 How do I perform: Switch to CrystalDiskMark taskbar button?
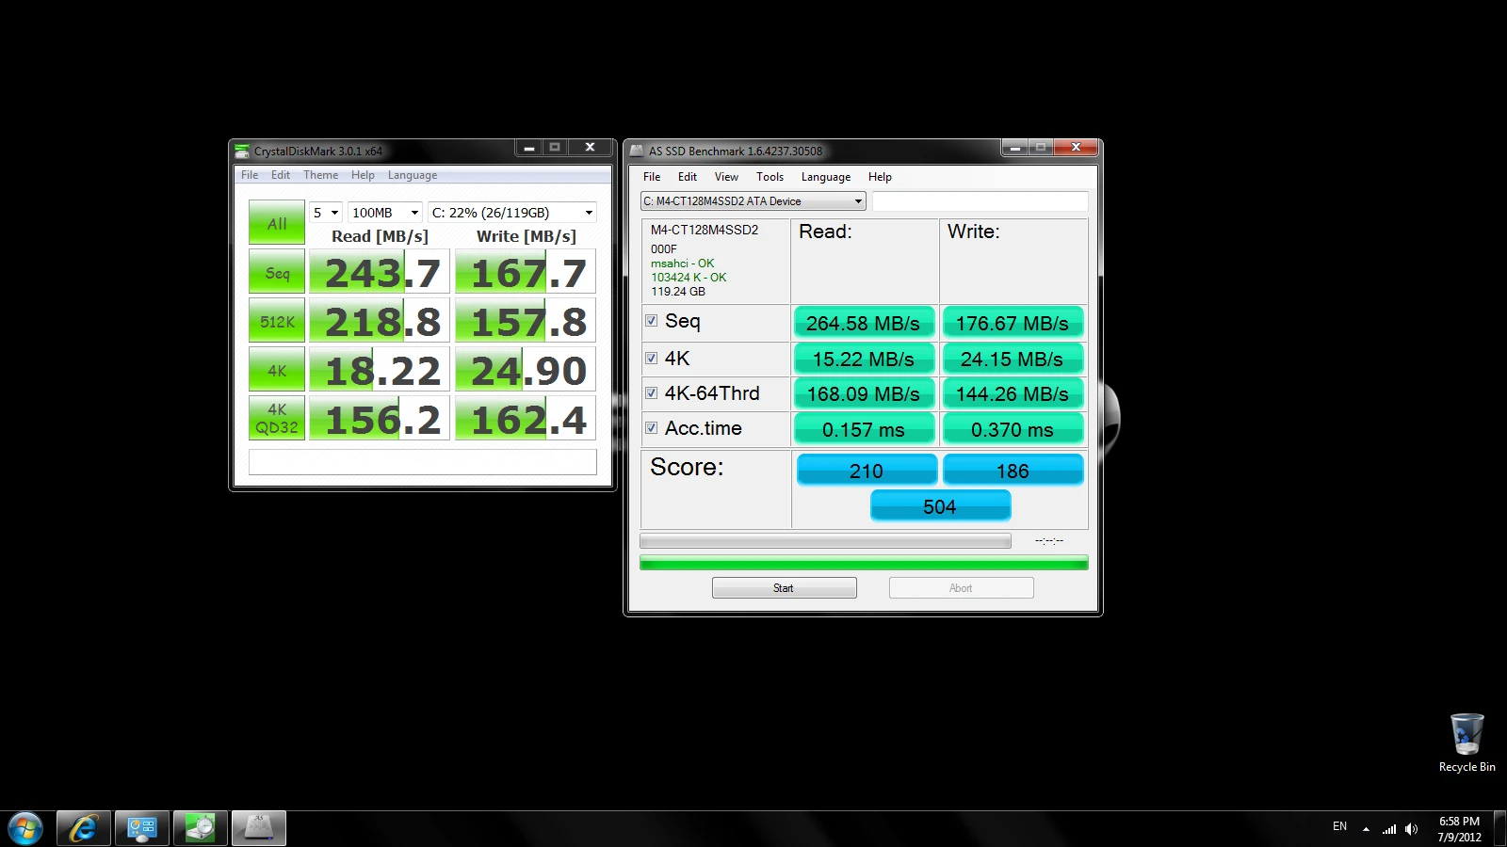[x=201, y=828]
